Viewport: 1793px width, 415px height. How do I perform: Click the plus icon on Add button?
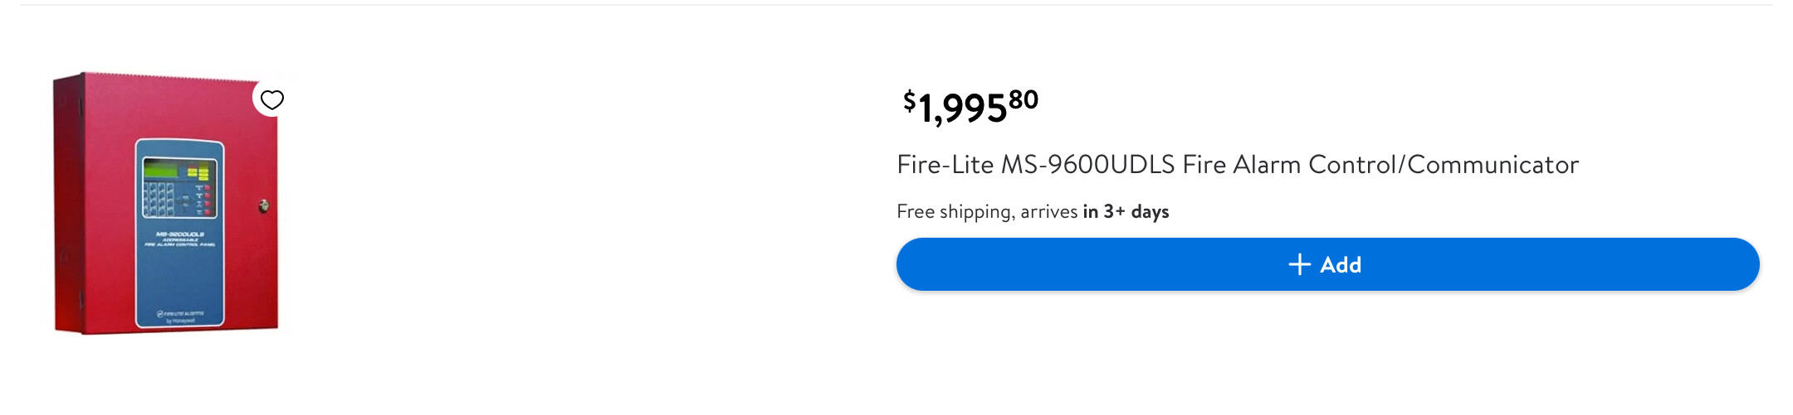click(x=1299, y=264)
